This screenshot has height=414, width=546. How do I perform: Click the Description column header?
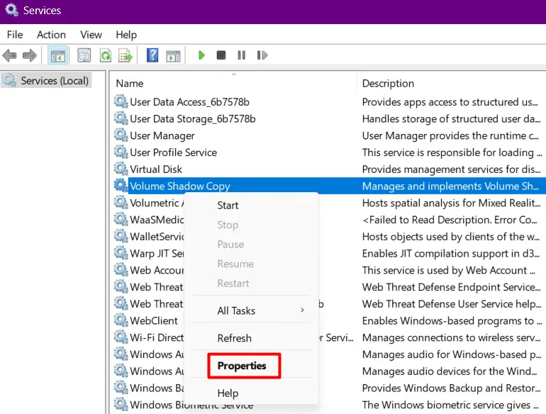(388, 83)
